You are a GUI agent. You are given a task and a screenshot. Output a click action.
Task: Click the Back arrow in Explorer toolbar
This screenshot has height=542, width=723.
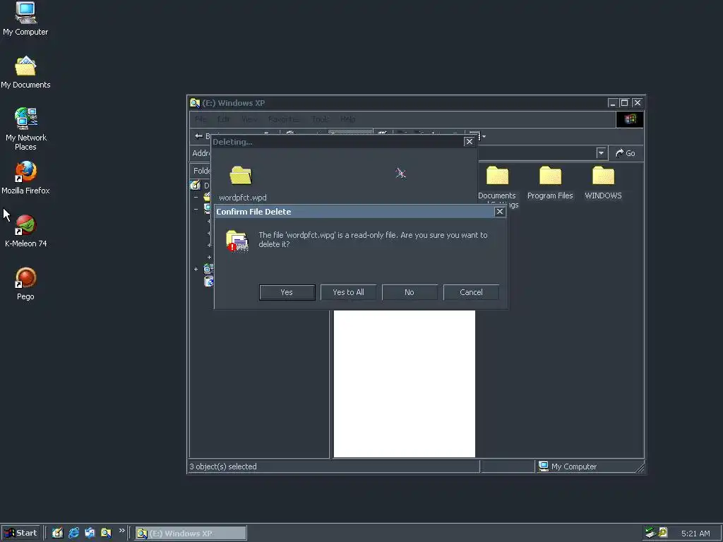199,136
